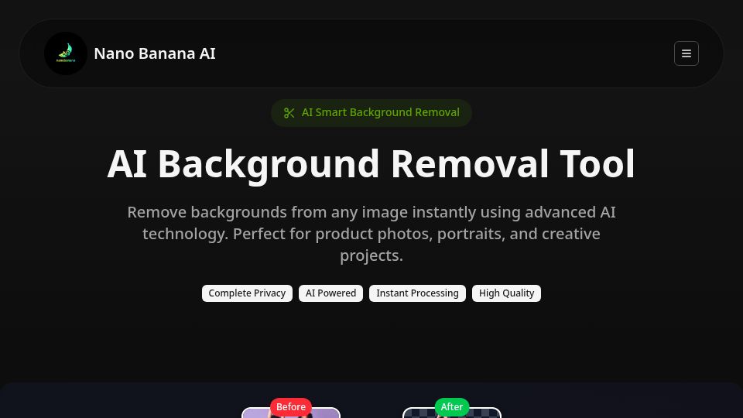
Task: Click the AI Powered tag
Action: (x=330, y=293)
